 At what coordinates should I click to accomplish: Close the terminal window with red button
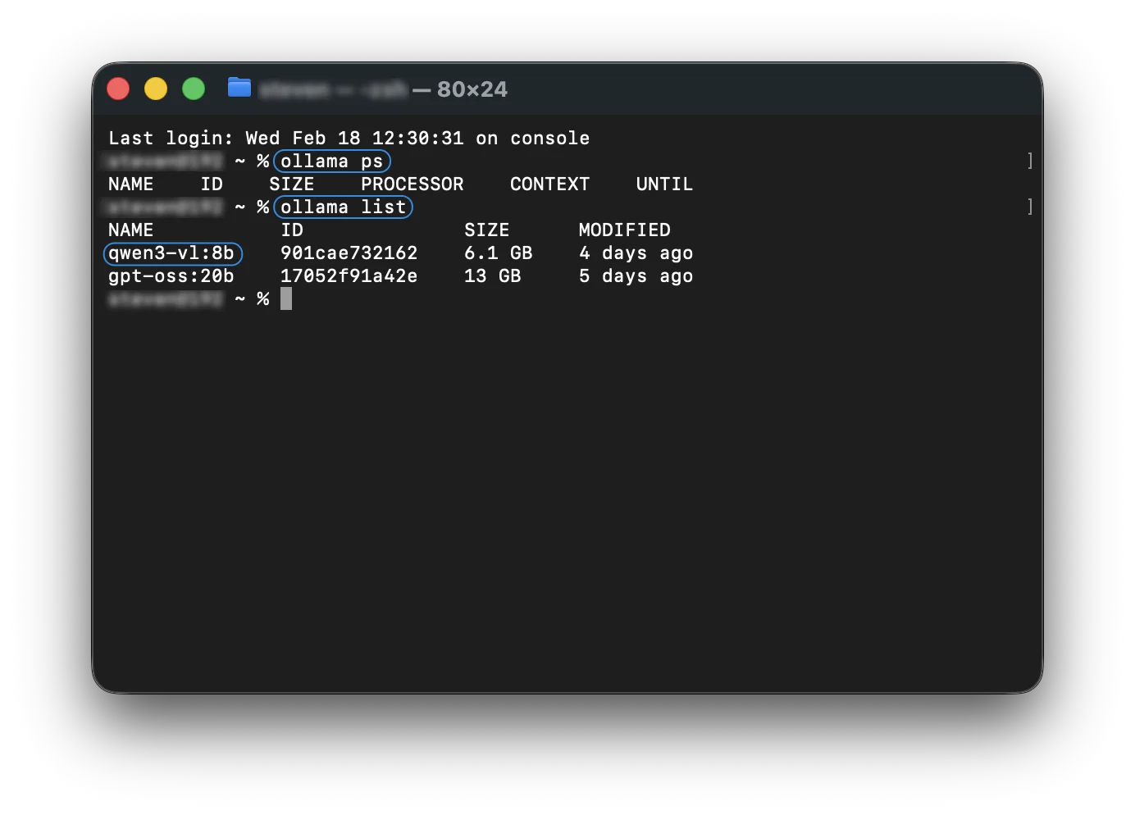coord(118,89)
